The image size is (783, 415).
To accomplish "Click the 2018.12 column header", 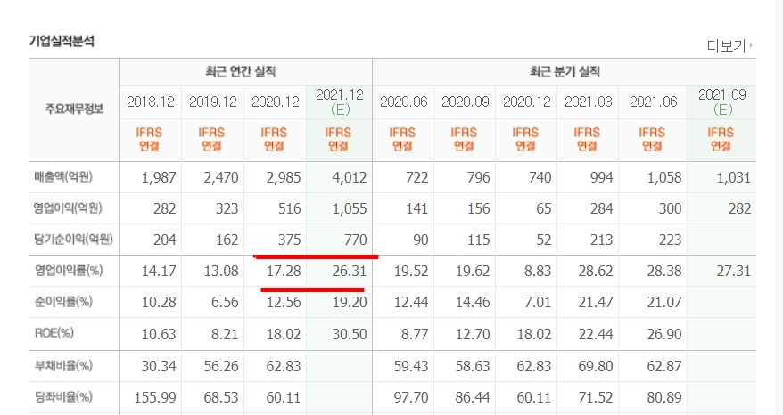I will click(151, 102).
